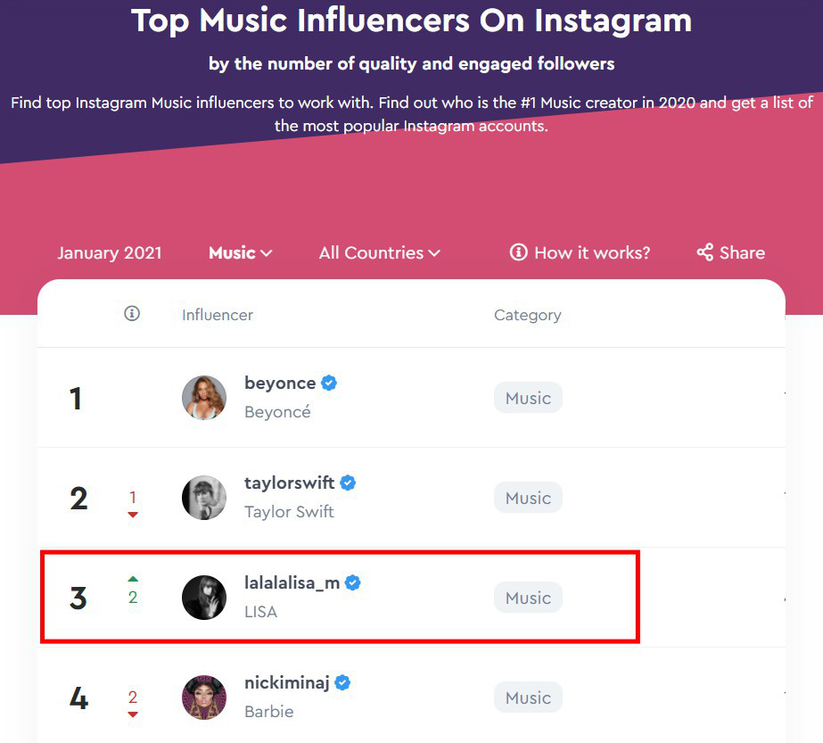Click the Music tag in nickiminaj row

(528, 698)
